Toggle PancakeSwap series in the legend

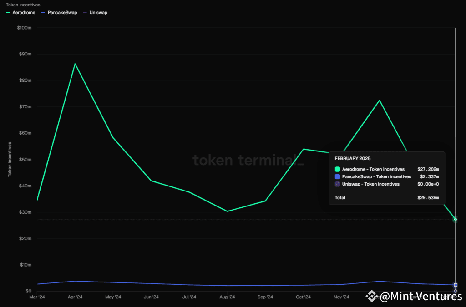59,13
